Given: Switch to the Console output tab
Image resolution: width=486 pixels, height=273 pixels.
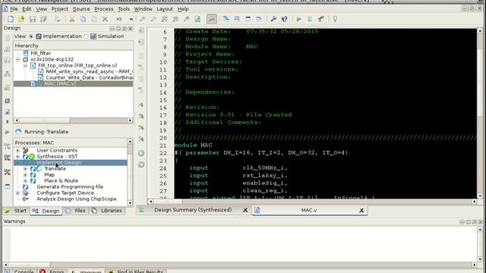Looking at the screenshot, I should [20, 271].
